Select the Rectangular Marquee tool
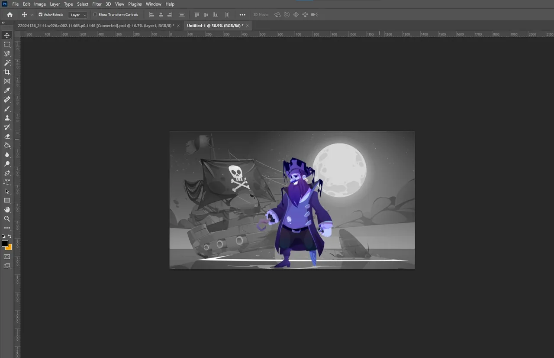The height and width of the screenshot is (358, 554). pyautogui.click(x=7, y=44)
